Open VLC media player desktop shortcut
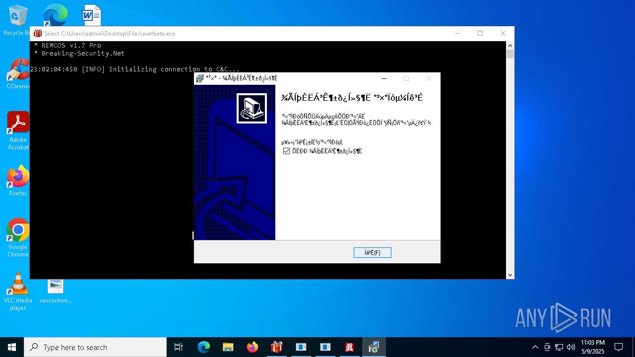This screenshot has height=357, width=635. [18, 292]
